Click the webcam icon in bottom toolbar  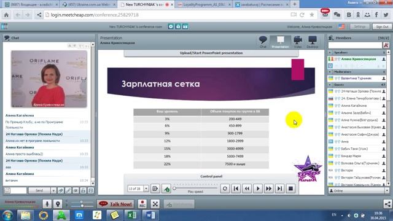[x=58, y=204]
